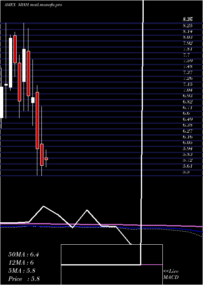Image resolution: width=203 pixels, height=285 pixels.
Task: Select the 5.5 axis value
Action: point(186,172)
